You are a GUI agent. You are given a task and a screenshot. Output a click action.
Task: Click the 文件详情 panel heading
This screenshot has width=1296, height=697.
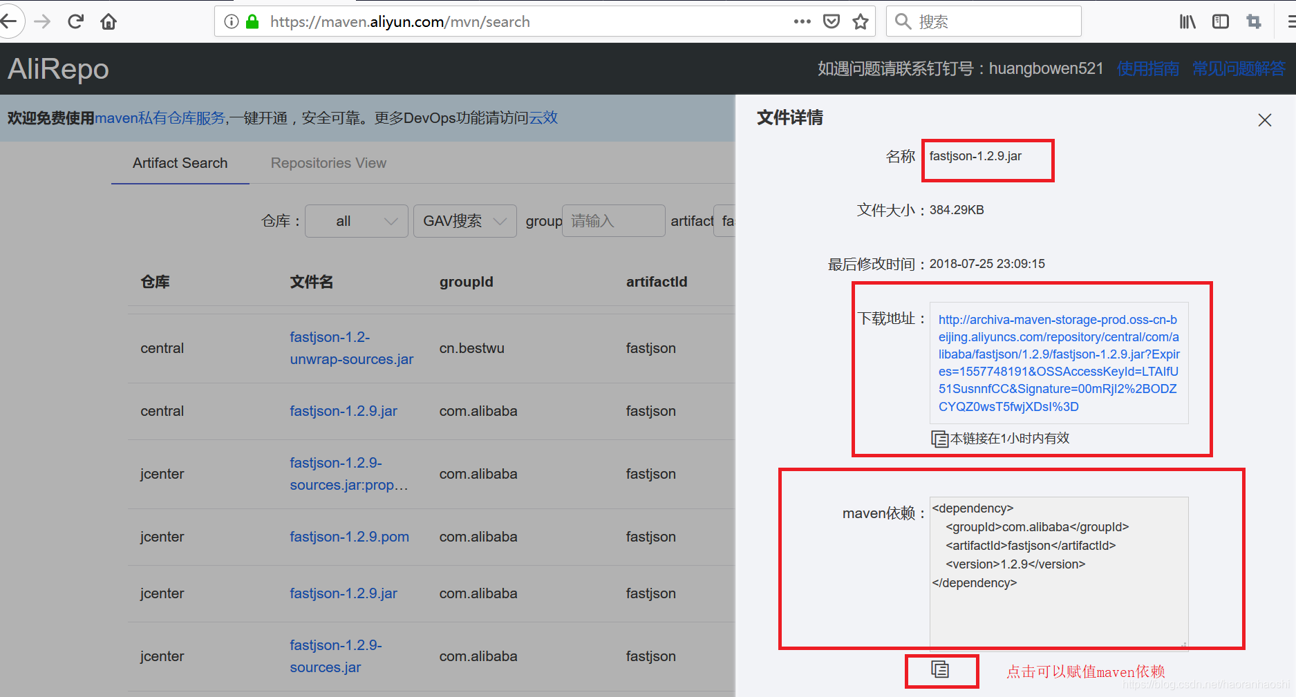[790, 117]
